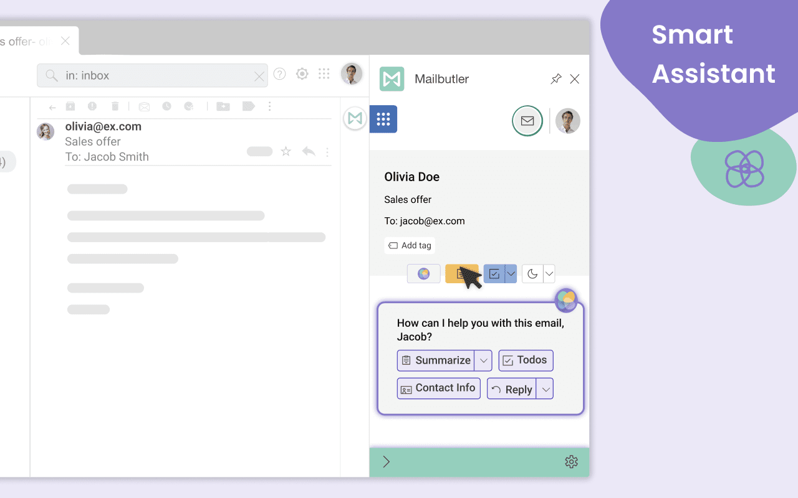Click the Contact Info button
The height and width of the screenshot is (498, 798).
pyautogui.click(x=439, y=388)
